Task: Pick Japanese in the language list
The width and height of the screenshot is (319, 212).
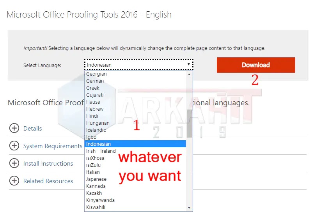Action: 135,179
